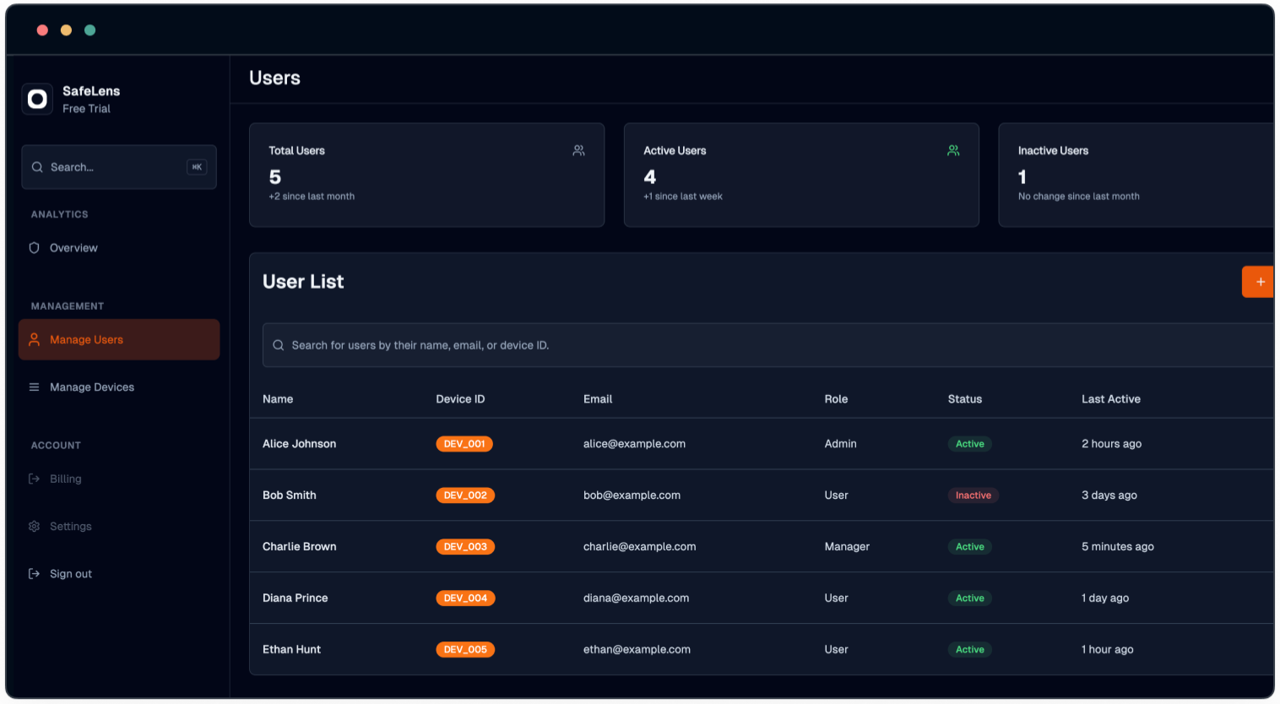
Task: Click the Manager role in Charlie's row
Action: pos(847,547)
